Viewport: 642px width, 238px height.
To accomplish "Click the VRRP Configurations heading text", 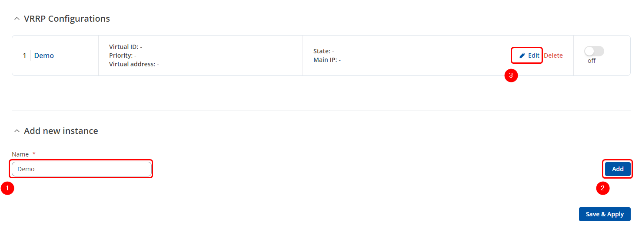I will tap(67, 19).
